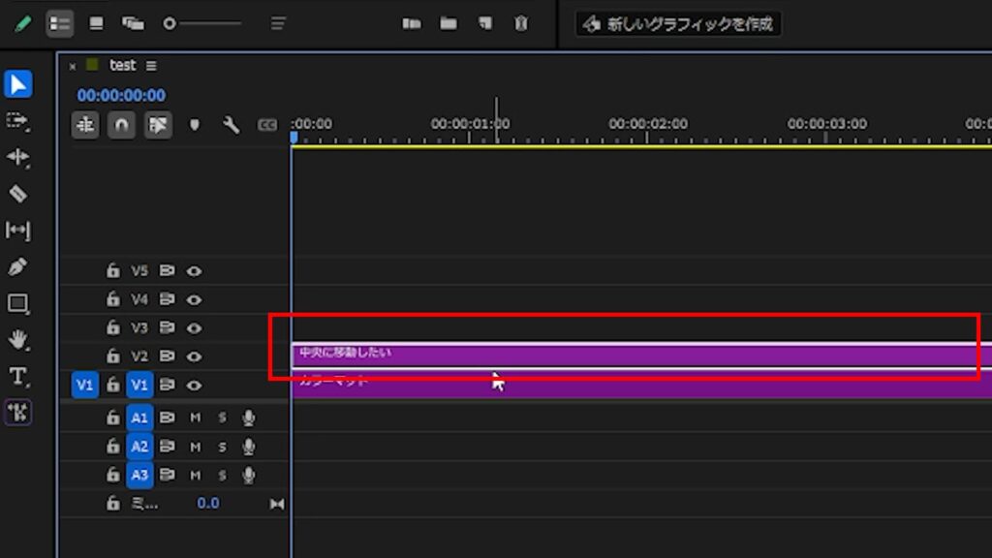Click the bottom tool below Type tool
Image resolution: width=992 pixels, height=558 pixels.
point(17,413)
